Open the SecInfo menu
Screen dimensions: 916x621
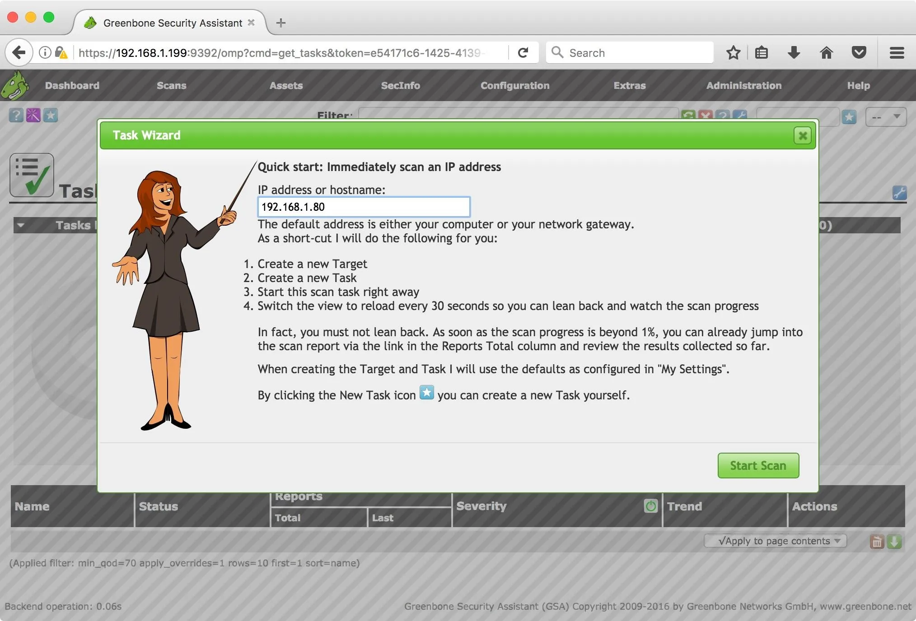[x=400, y=85]
